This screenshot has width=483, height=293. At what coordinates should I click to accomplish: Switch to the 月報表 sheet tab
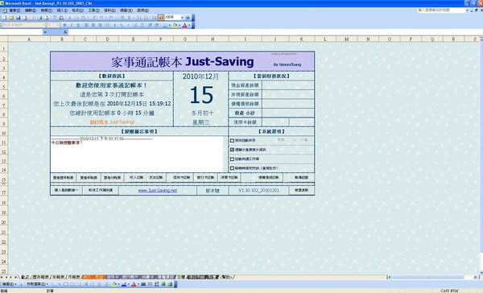73,277
